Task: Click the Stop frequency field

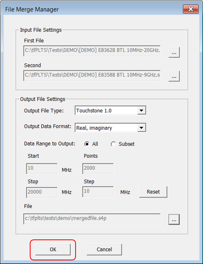Action: pyautogui.click(x=42, y=192)
